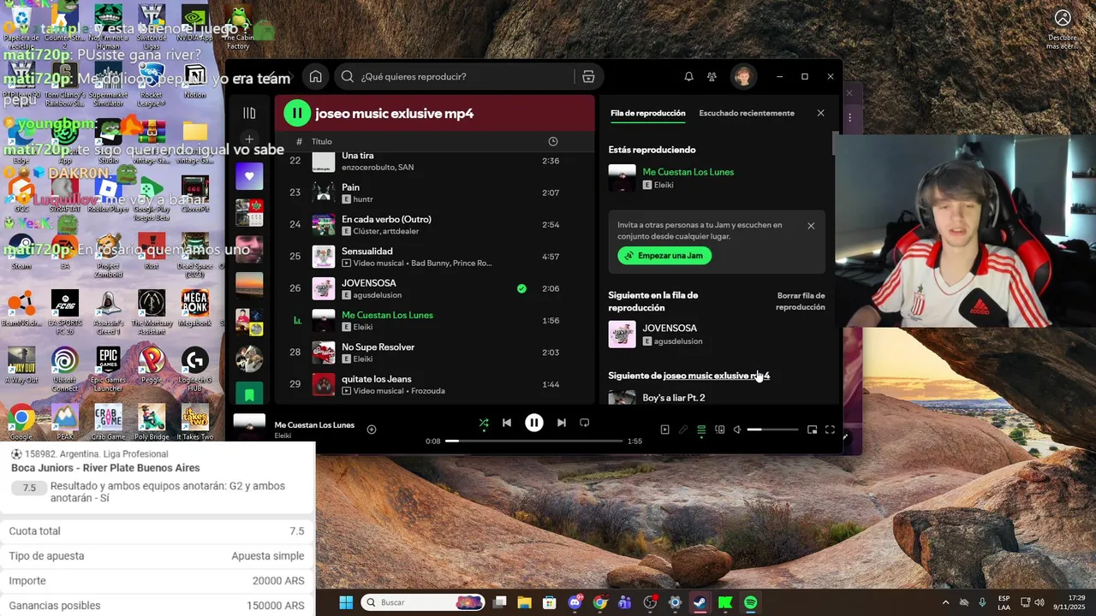The width and height of the screenshot is (1096, 616).
Task: Open Spotify notifications bell
Action: [x=688, y=76]
